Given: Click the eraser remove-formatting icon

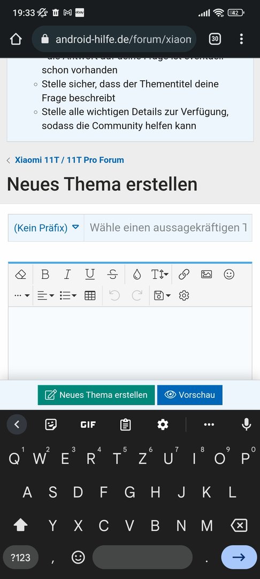Looking at the screenshot, I should [21, 274].
